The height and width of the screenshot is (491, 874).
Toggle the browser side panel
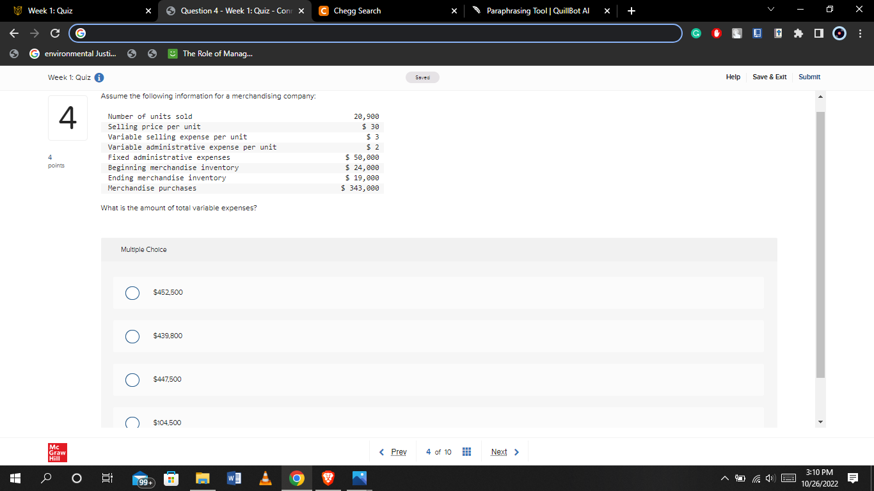click(x=818, y=33)
